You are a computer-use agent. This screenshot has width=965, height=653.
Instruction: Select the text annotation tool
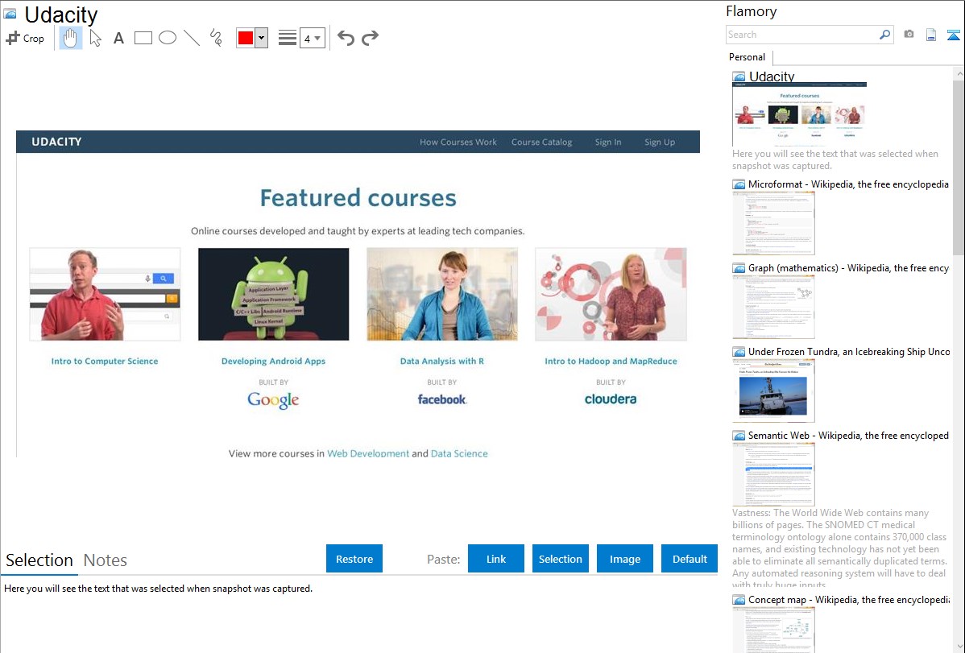click(x=118, y=38)
